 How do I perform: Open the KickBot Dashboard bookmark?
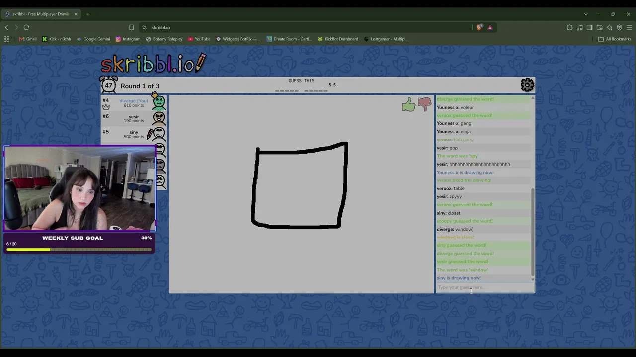click(338, 39)
